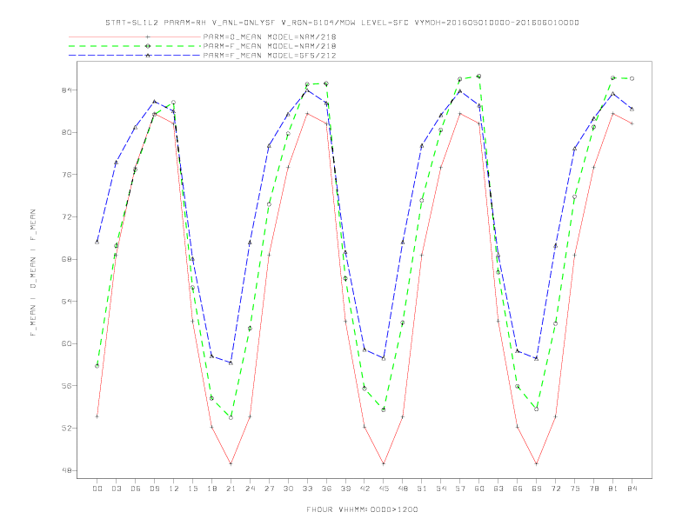Click red O_MEAN plus marker at hour 00

coord(97,416)
